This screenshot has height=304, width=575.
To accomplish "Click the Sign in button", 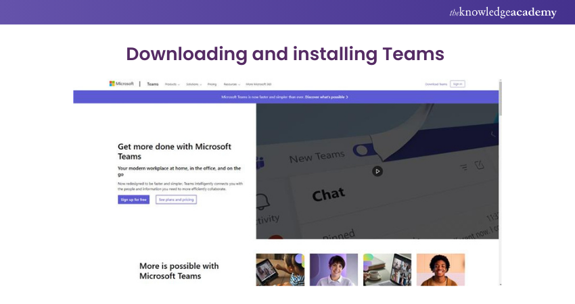I will [x=458, y=84].
